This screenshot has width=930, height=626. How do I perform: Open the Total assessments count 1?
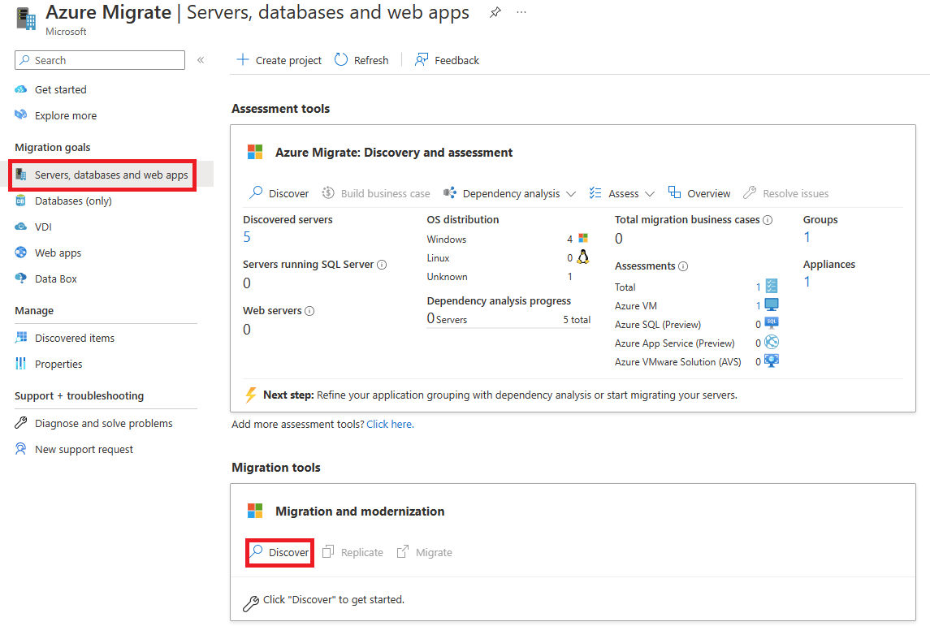[758, 287]
